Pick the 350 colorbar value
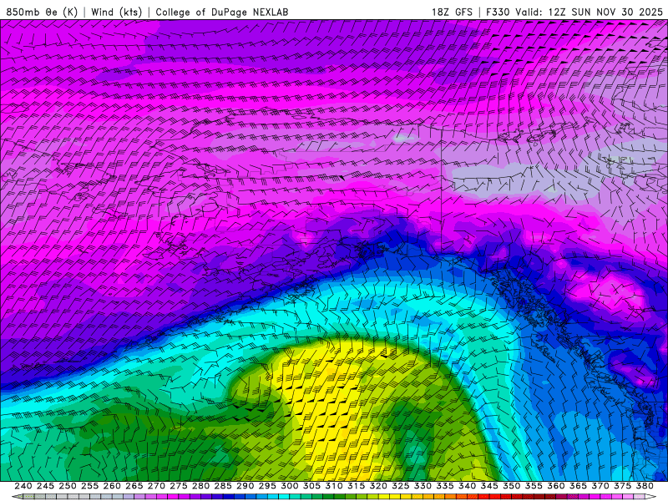This screenshot has height=501, width=668. tap(511, 486)
